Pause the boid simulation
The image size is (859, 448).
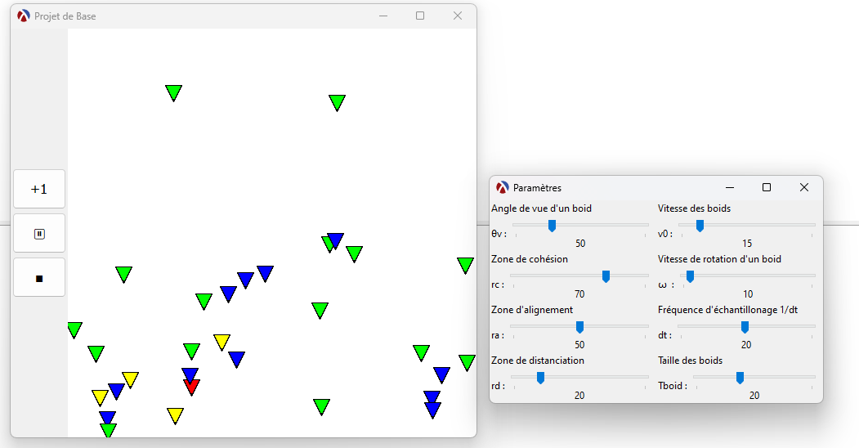[x=39, y=234]
